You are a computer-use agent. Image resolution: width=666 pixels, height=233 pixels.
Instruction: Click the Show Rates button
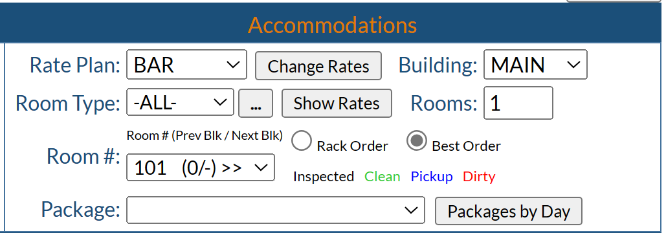pyautogui.click(x=337, y=103)
